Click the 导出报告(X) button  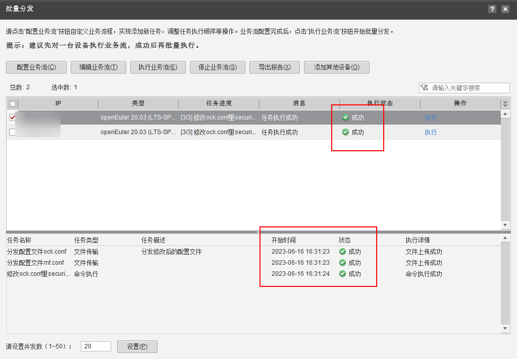(x=275, y=67)
